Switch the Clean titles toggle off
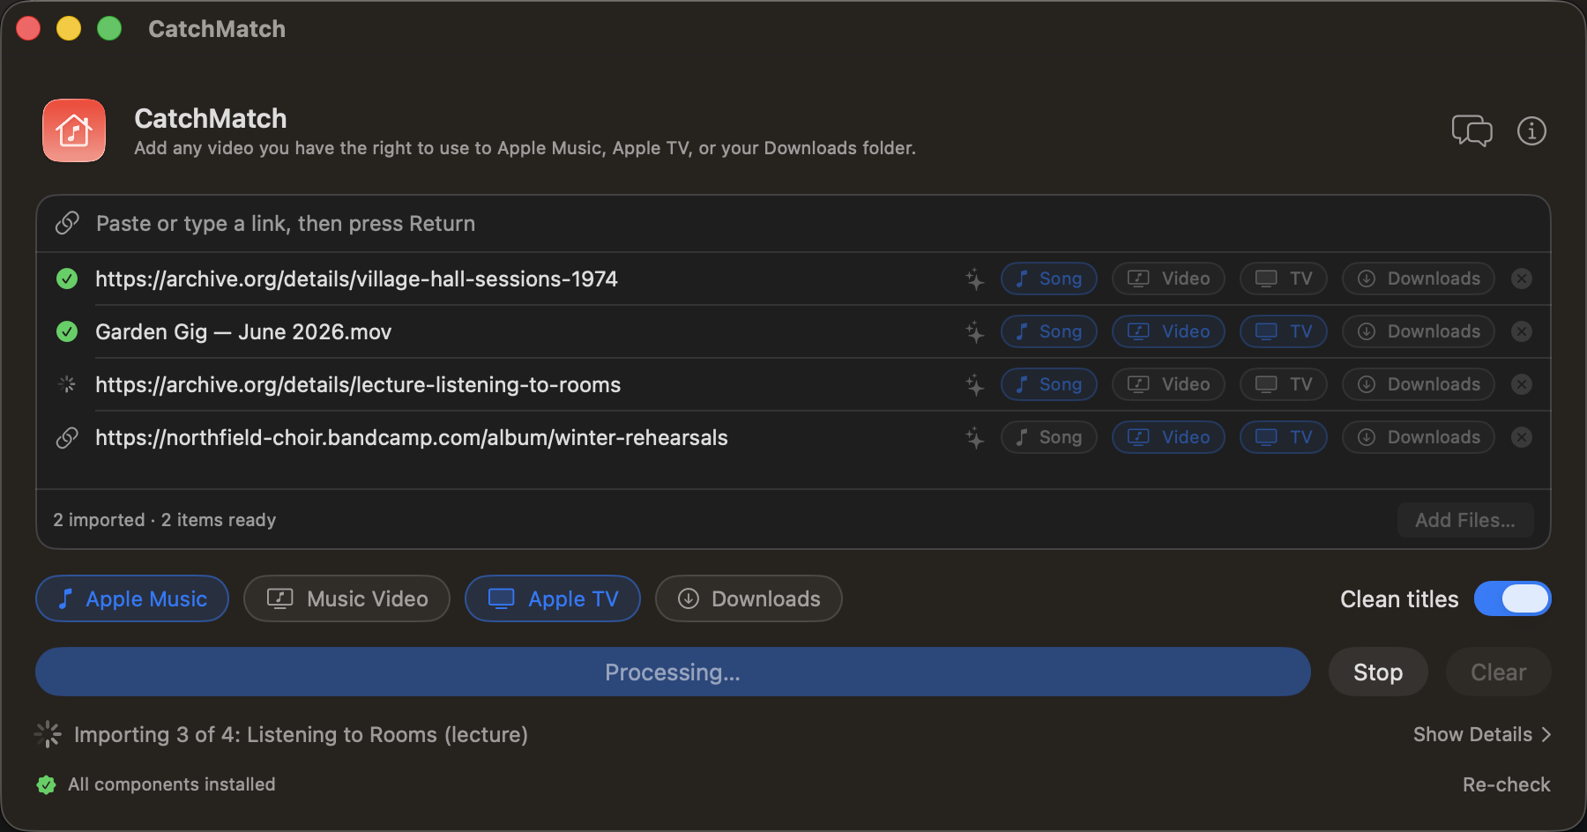 pyautogui.click(x=1513, y=599)
